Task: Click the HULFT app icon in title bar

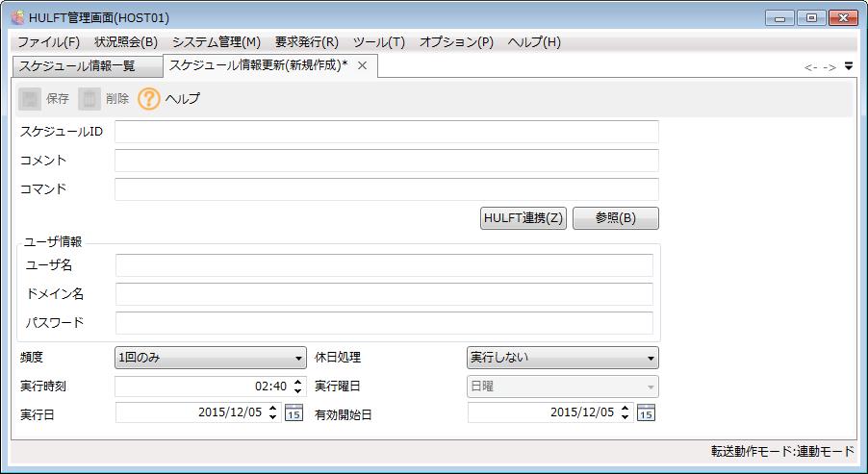Action: (17, 17)
